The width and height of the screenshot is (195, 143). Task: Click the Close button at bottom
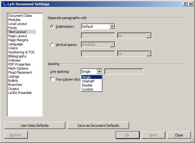pyautogui.click(x=179, y=135)
